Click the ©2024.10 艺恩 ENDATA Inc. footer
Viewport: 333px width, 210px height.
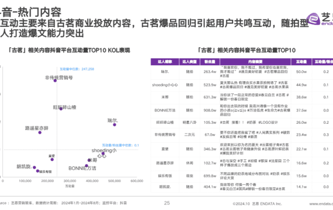(x=257, y=204)
